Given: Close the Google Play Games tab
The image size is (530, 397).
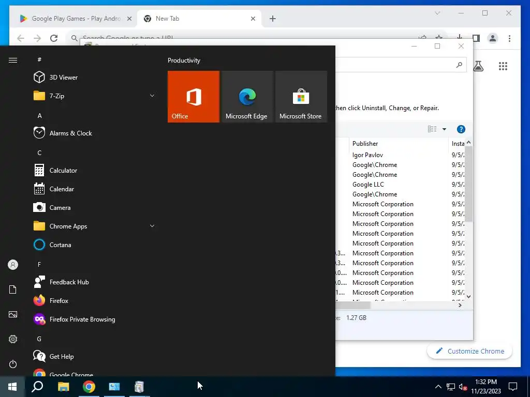Looking at the screenshot, I should (x=129, y=19).
